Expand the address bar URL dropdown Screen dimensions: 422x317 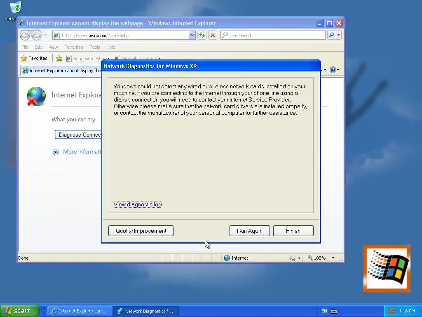(192, 35)
